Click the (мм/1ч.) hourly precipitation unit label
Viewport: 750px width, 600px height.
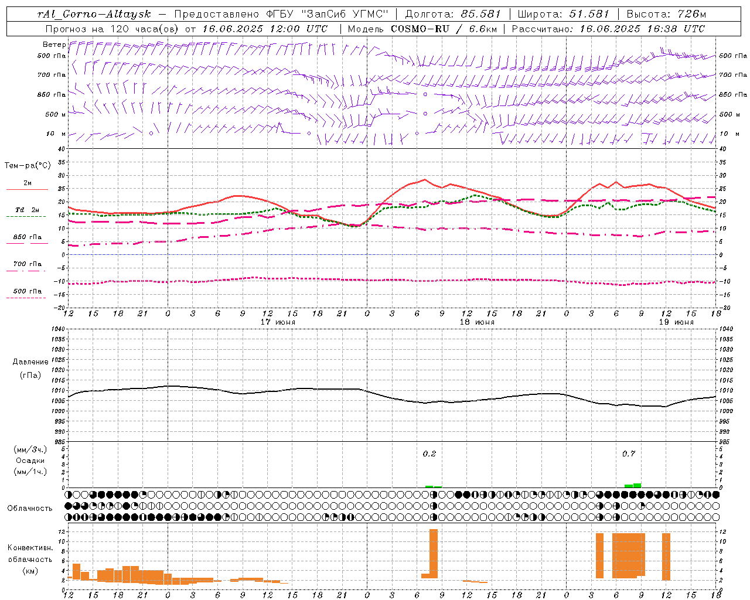tap(30, 472)
